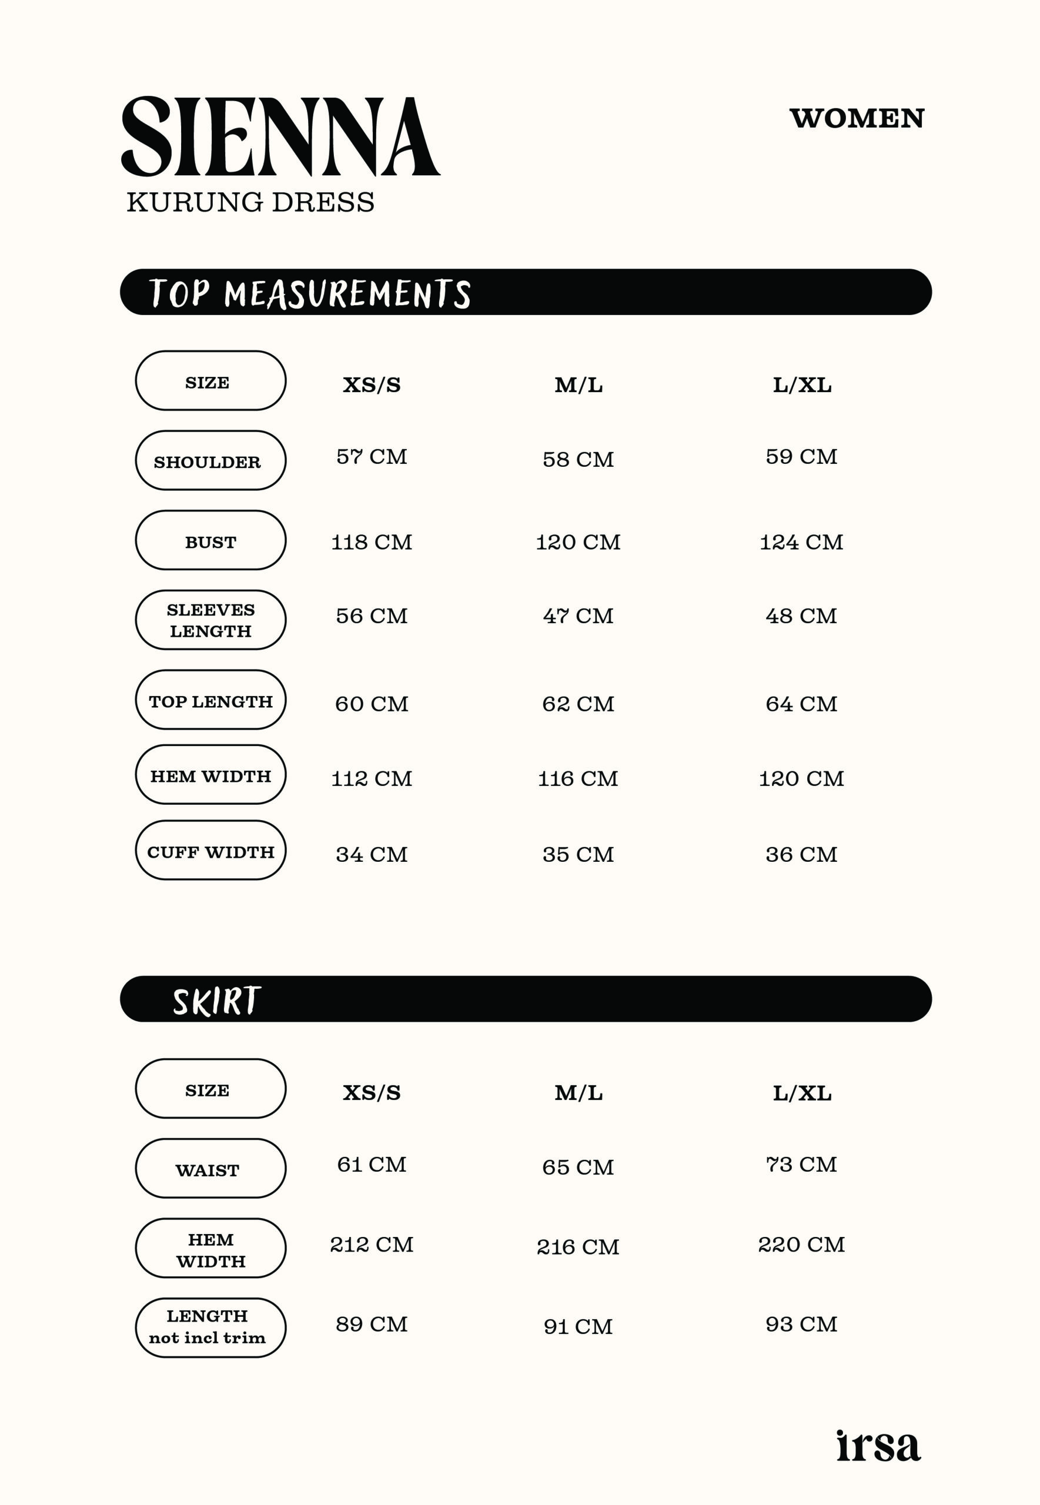
Task: Click the 89 CM skirt length value
Action: coord(372,1325)
